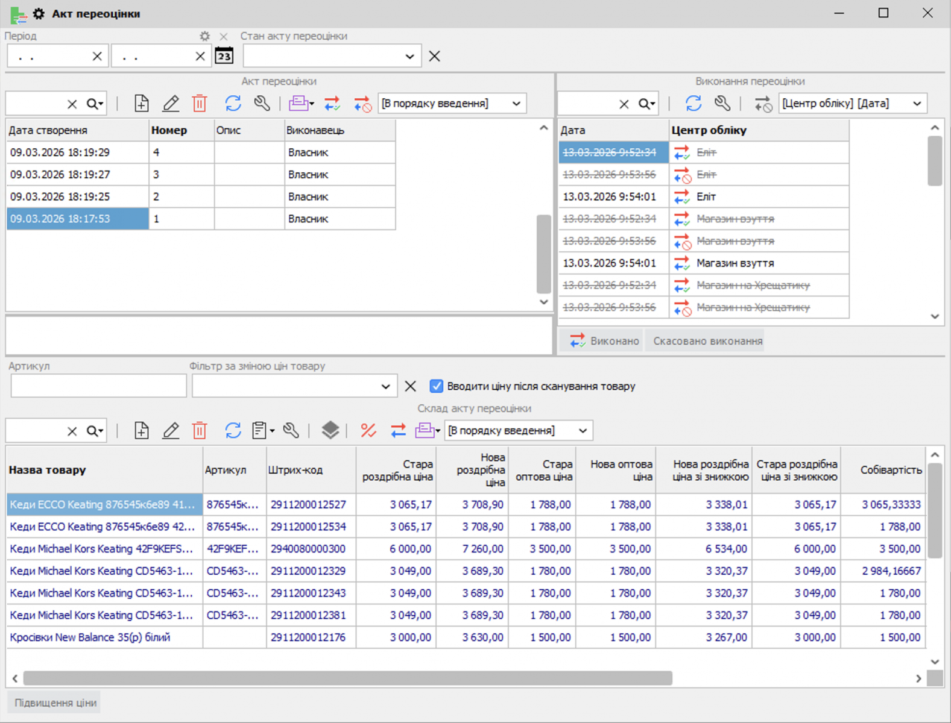This screenshot has width=951, height=723.
Task: Click the red percent icon in composition toolbar
Action: tap(368, 430)
